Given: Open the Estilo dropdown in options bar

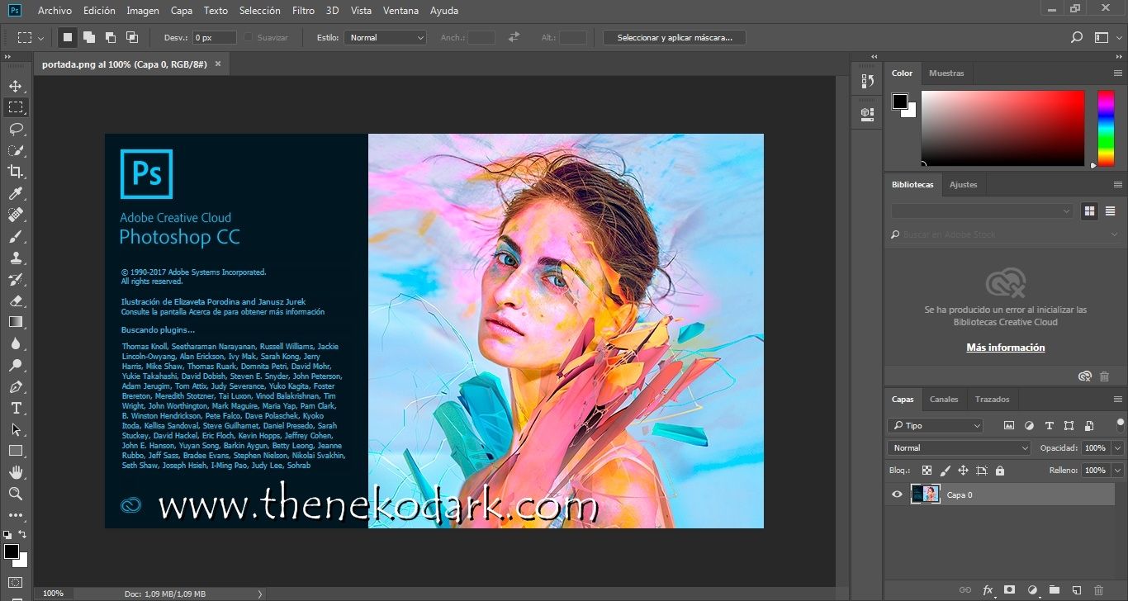Looking at the screenshot, I should click(x=386, y=37).
